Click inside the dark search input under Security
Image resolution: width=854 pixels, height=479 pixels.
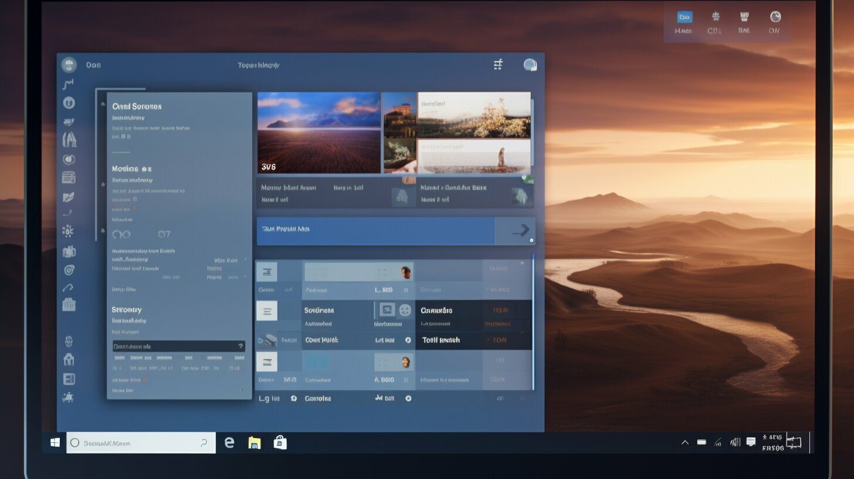176,346
